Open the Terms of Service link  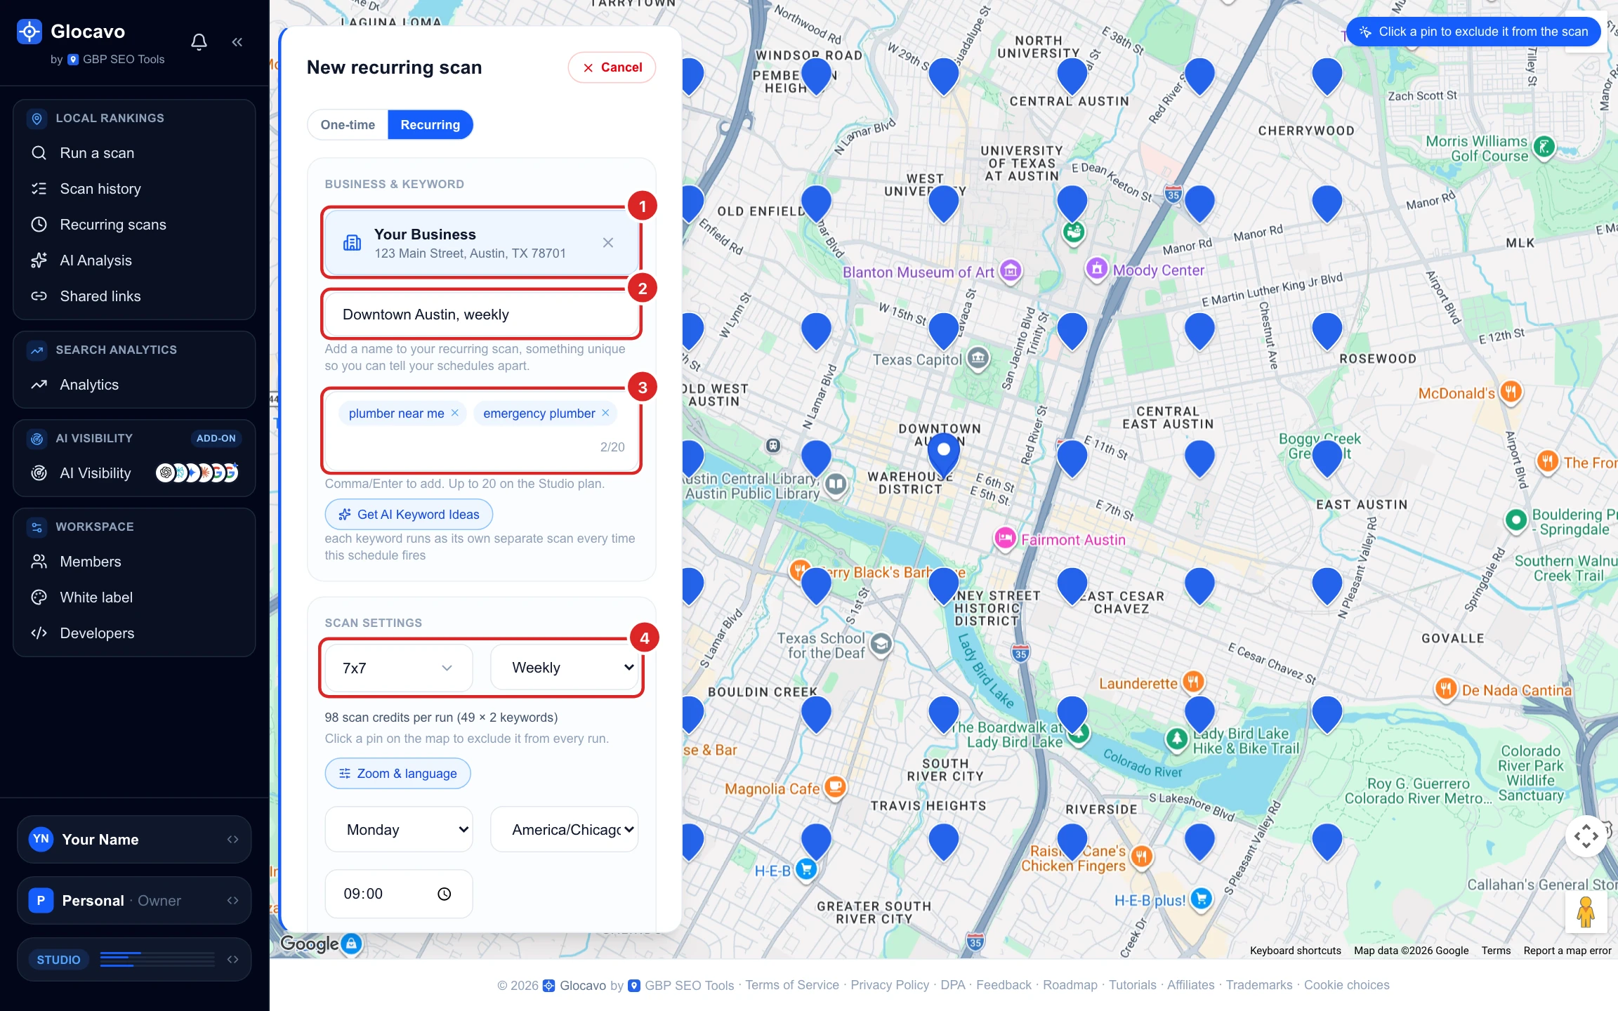click(x=792, y=985)
